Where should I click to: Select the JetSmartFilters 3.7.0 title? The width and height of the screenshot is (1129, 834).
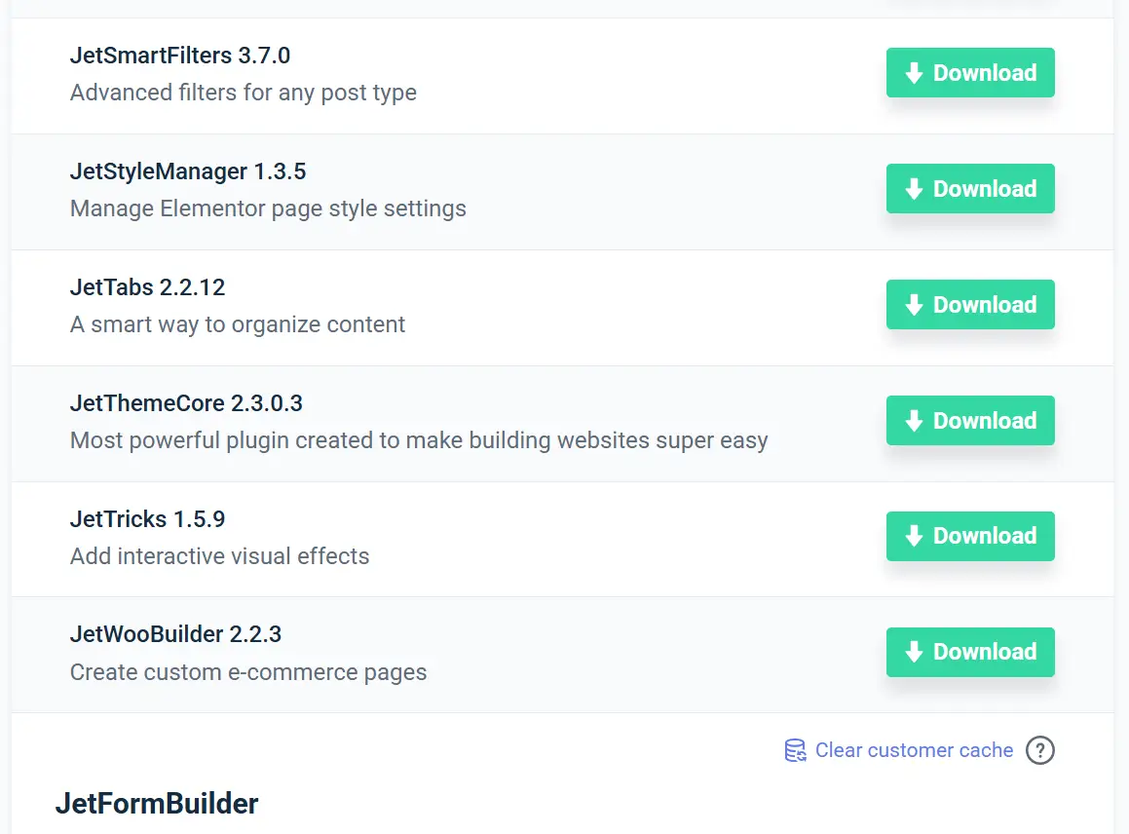(x=180, y=56)
